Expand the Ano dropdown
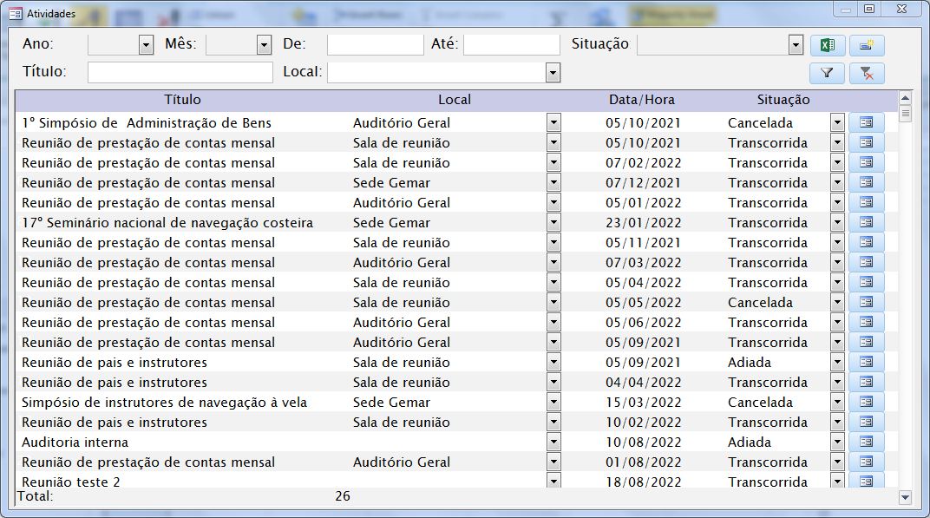Viewport: 930px width, 518px height. coord(146,45)
